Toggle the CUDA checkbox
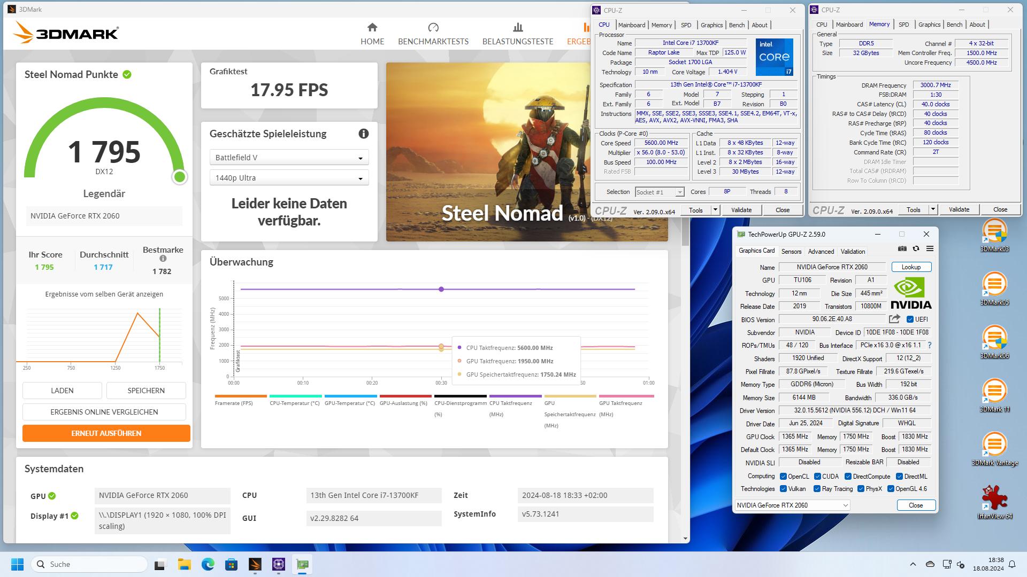1027x577 pixels. (x=817, y=477)
